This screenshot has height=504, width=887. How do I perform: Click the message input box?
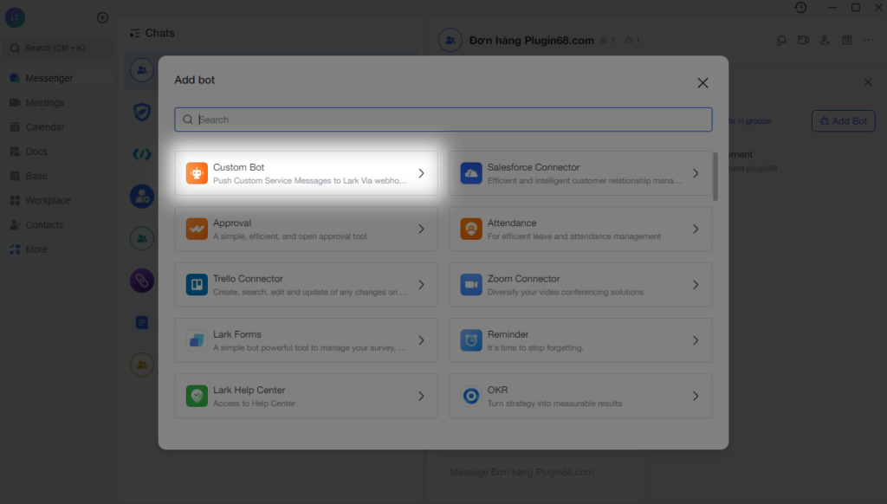[544, 472]
